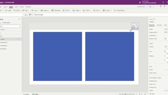
Task: Open the Forms dropdown
Action: point(66,11)
